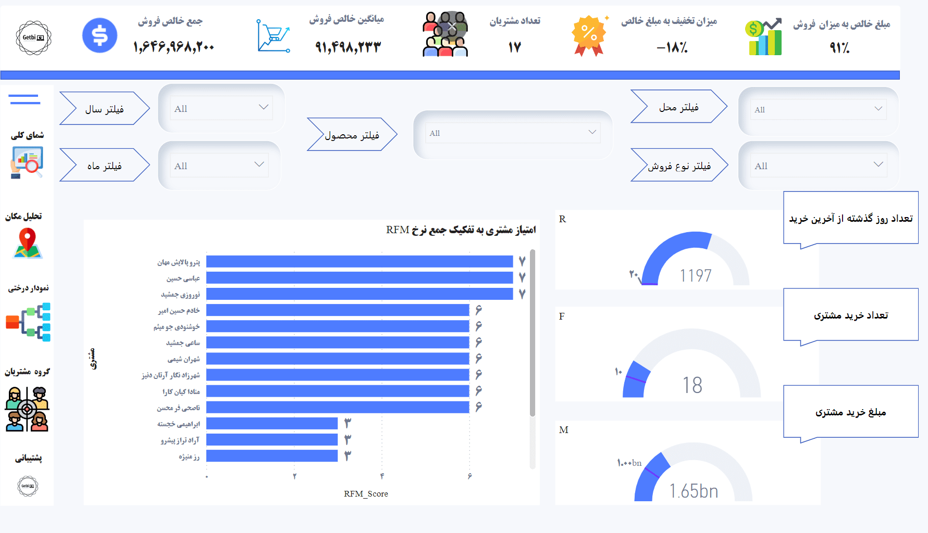Open the فیلتر محل dropdown

point(819,109)
